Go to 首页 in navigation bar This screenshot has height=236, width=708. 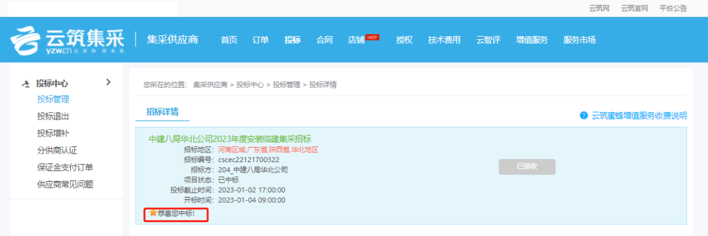click(x=229, y=40)
